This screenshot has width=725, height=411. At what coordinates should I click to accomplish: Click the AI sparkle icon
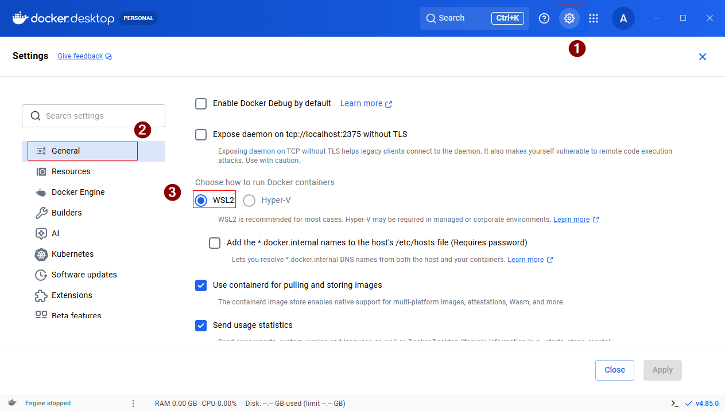coord(41,233)
